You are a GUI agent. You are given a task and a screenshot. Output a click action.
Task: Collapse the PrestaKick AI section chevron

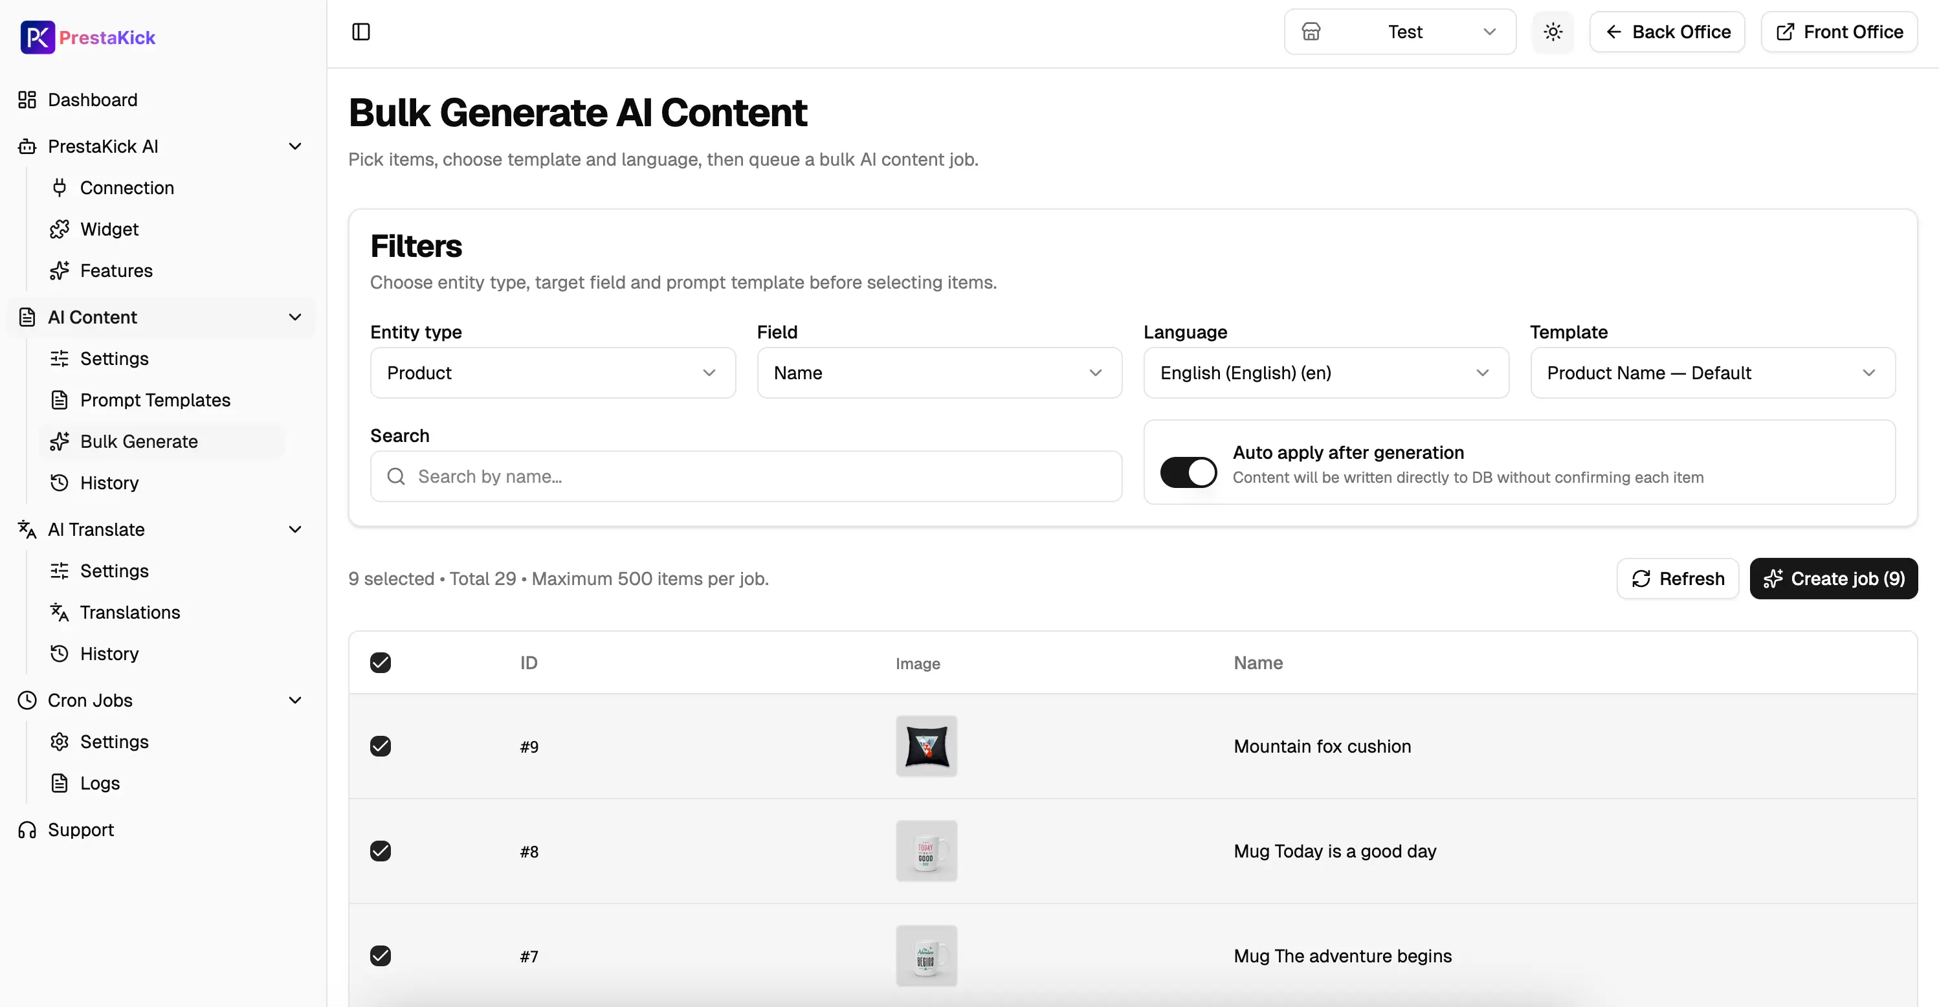tap(295, 146)
